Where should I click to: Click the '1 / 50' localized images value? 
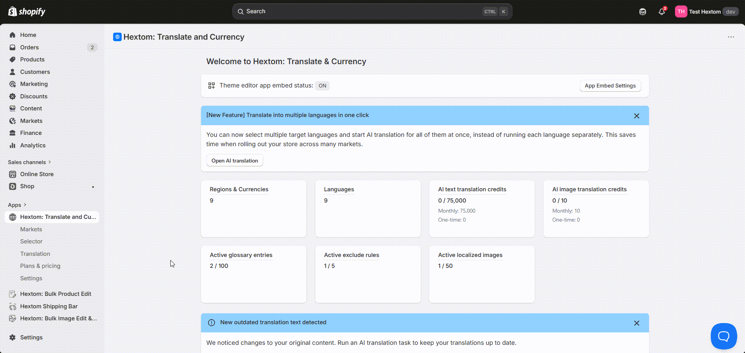pos(445,266)
